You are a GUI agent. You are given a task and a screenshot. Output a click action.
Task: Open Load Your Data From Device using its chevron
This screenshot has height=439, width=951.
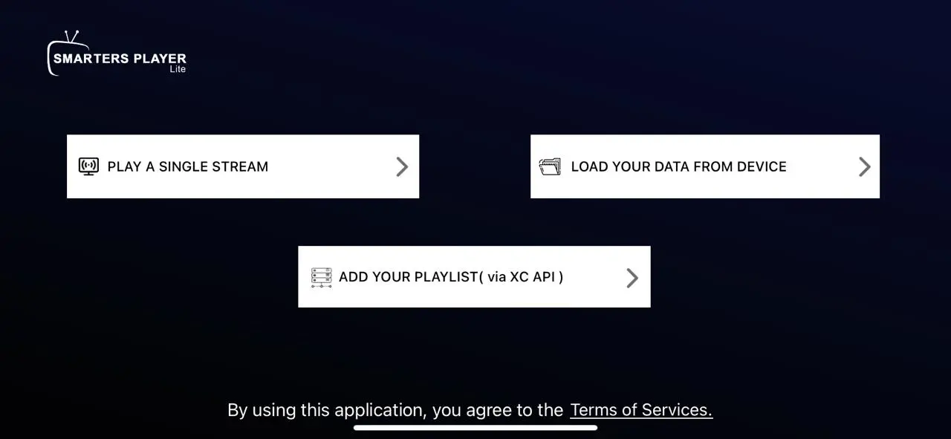point(864,166)
